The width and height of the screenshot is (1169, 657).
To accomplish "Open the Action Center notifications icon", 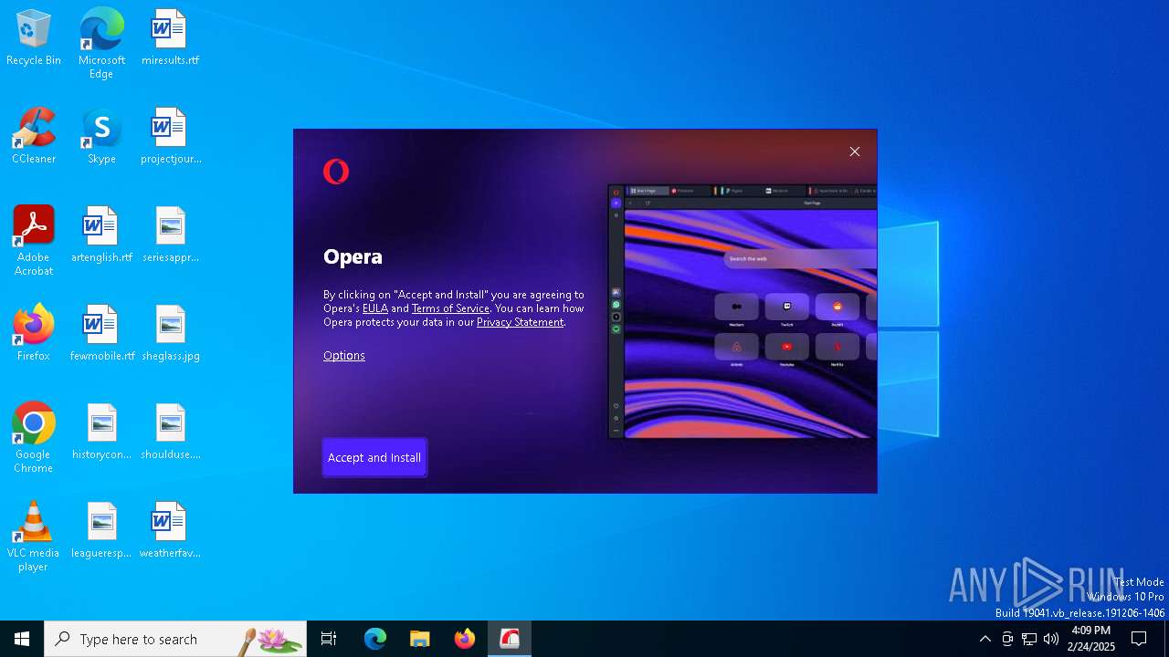I will tap(1139, 639).
